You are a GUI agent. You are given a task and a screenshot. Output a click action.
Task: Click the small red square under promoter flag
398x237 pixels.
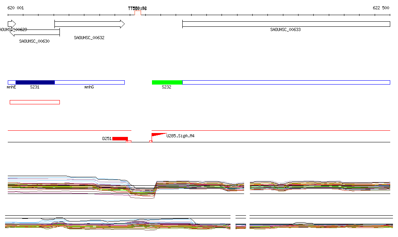click(x=150, y=141)
